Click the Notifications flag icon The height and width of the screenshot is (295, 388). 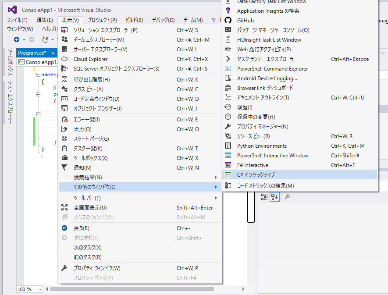64,167
